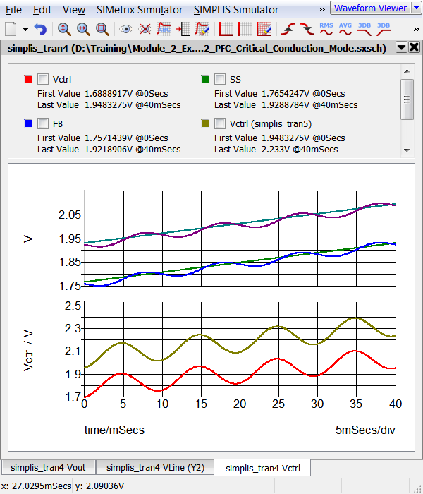Click the AVG measurement icon

click(345, 29)
